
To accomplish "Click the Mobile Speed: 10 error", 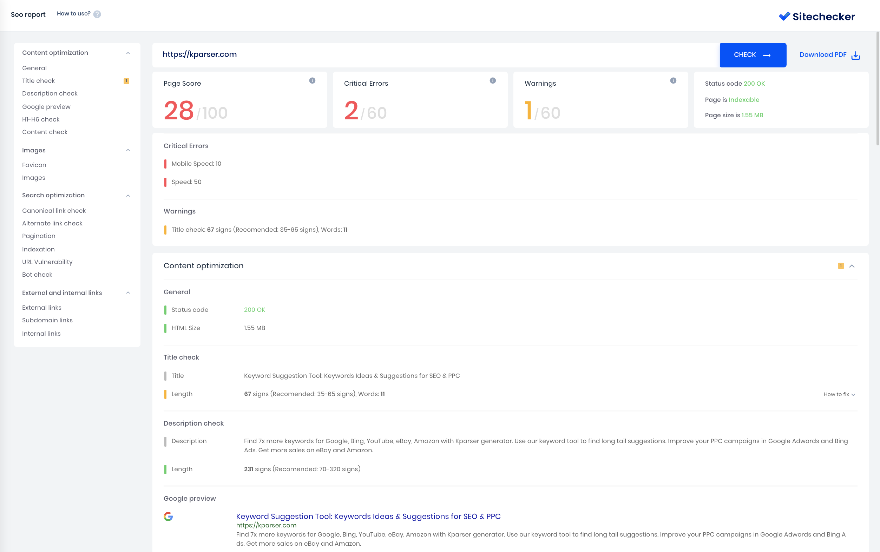I will click(x=196, y=164).
